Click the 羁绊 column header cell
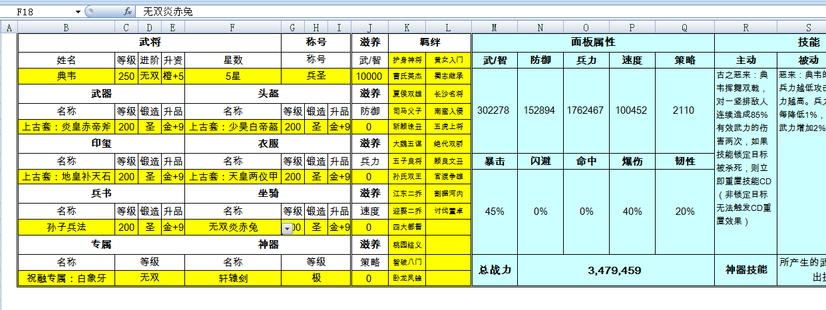Viewport: 826px width, 310px height. [429, 42]
